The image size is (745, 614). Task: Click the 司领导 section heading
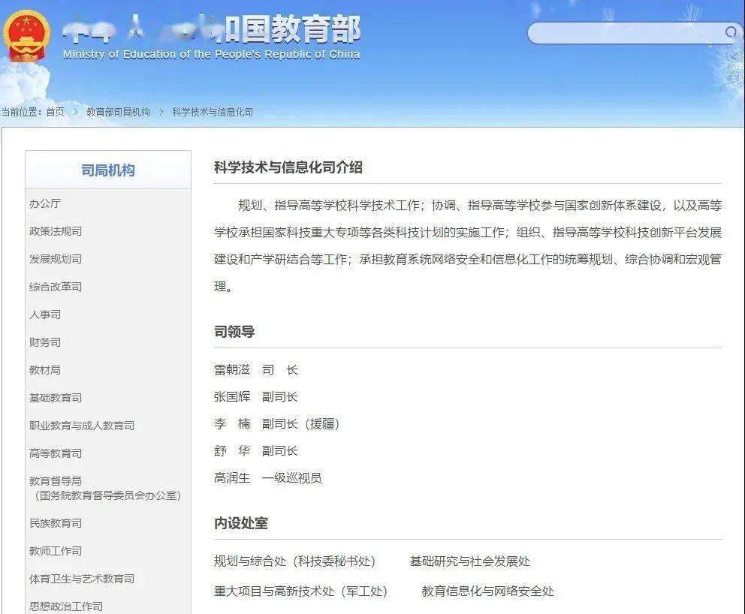point(234,332)
